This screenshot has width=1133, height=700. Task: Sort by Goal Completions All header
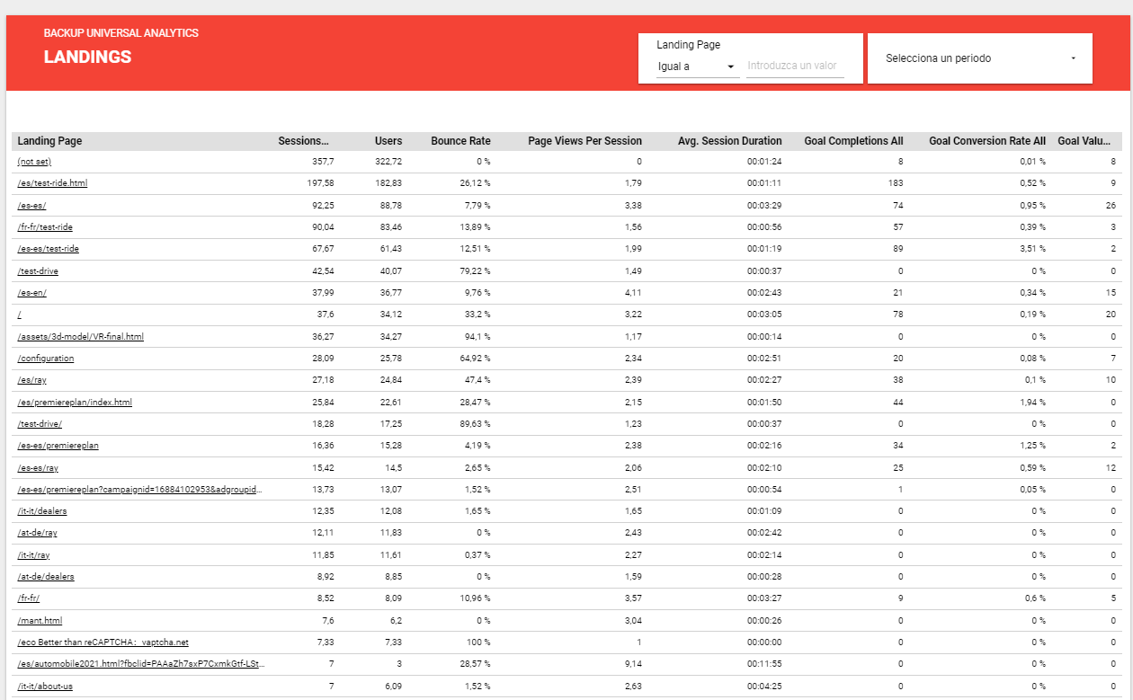(x=853, y=141)
